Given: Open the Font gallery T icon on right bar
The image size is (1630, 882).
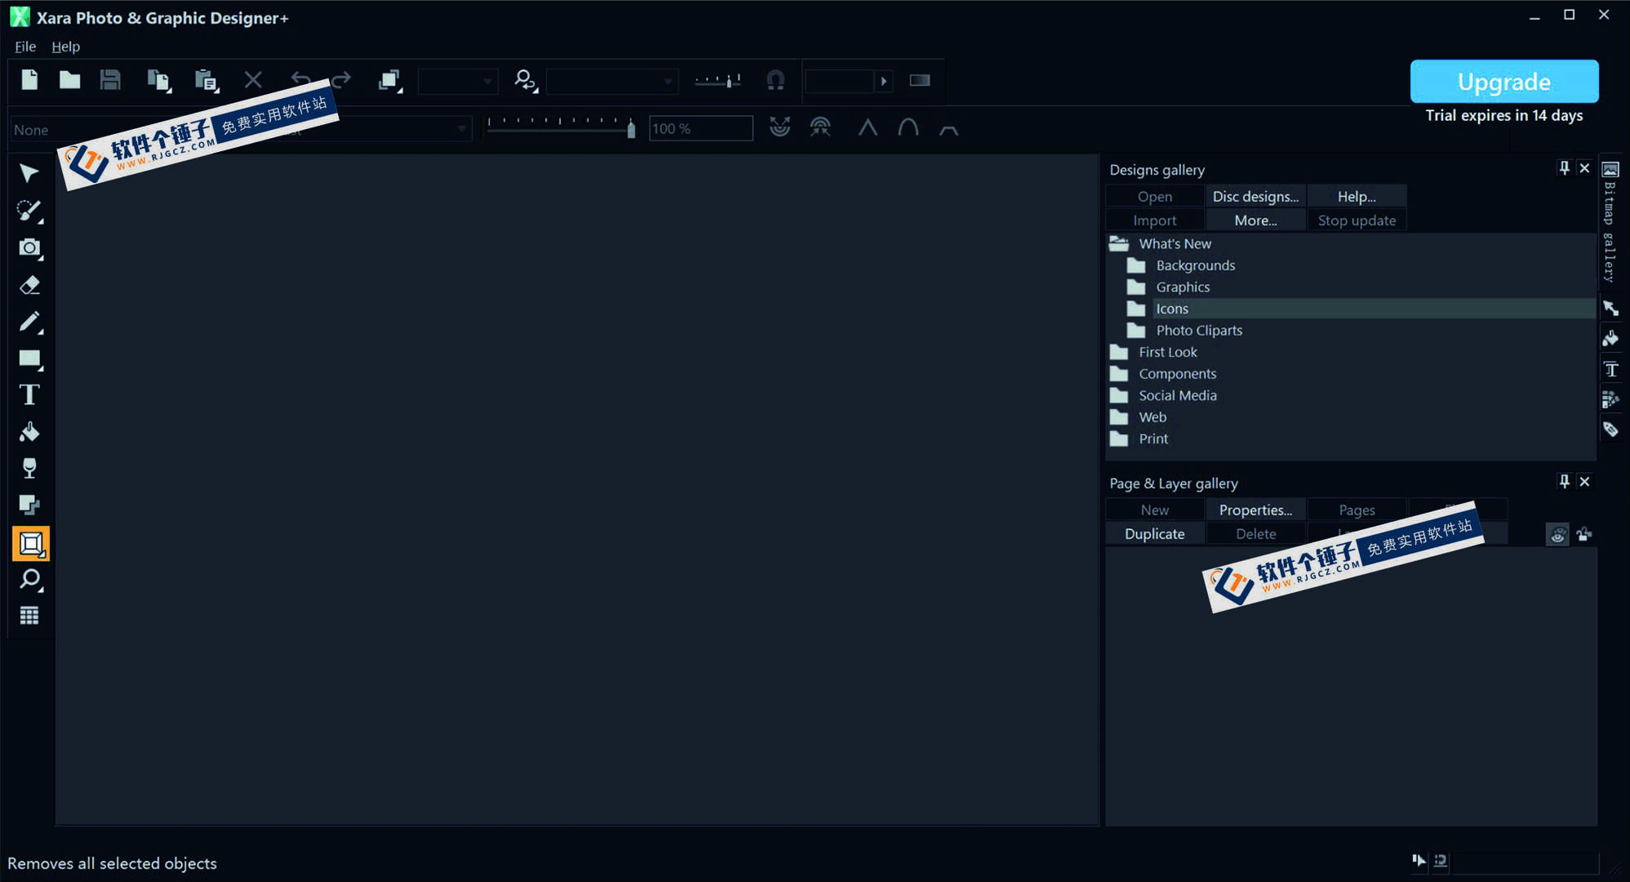Looking at the screenshot, I should (x=1610, y=369).
